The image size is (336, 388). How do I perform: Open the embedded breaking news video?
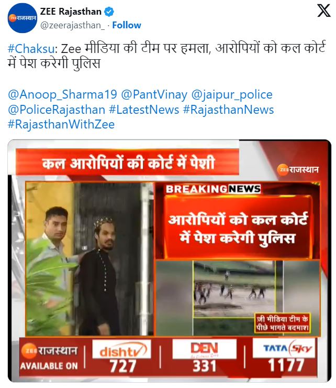tap(169, 261)
